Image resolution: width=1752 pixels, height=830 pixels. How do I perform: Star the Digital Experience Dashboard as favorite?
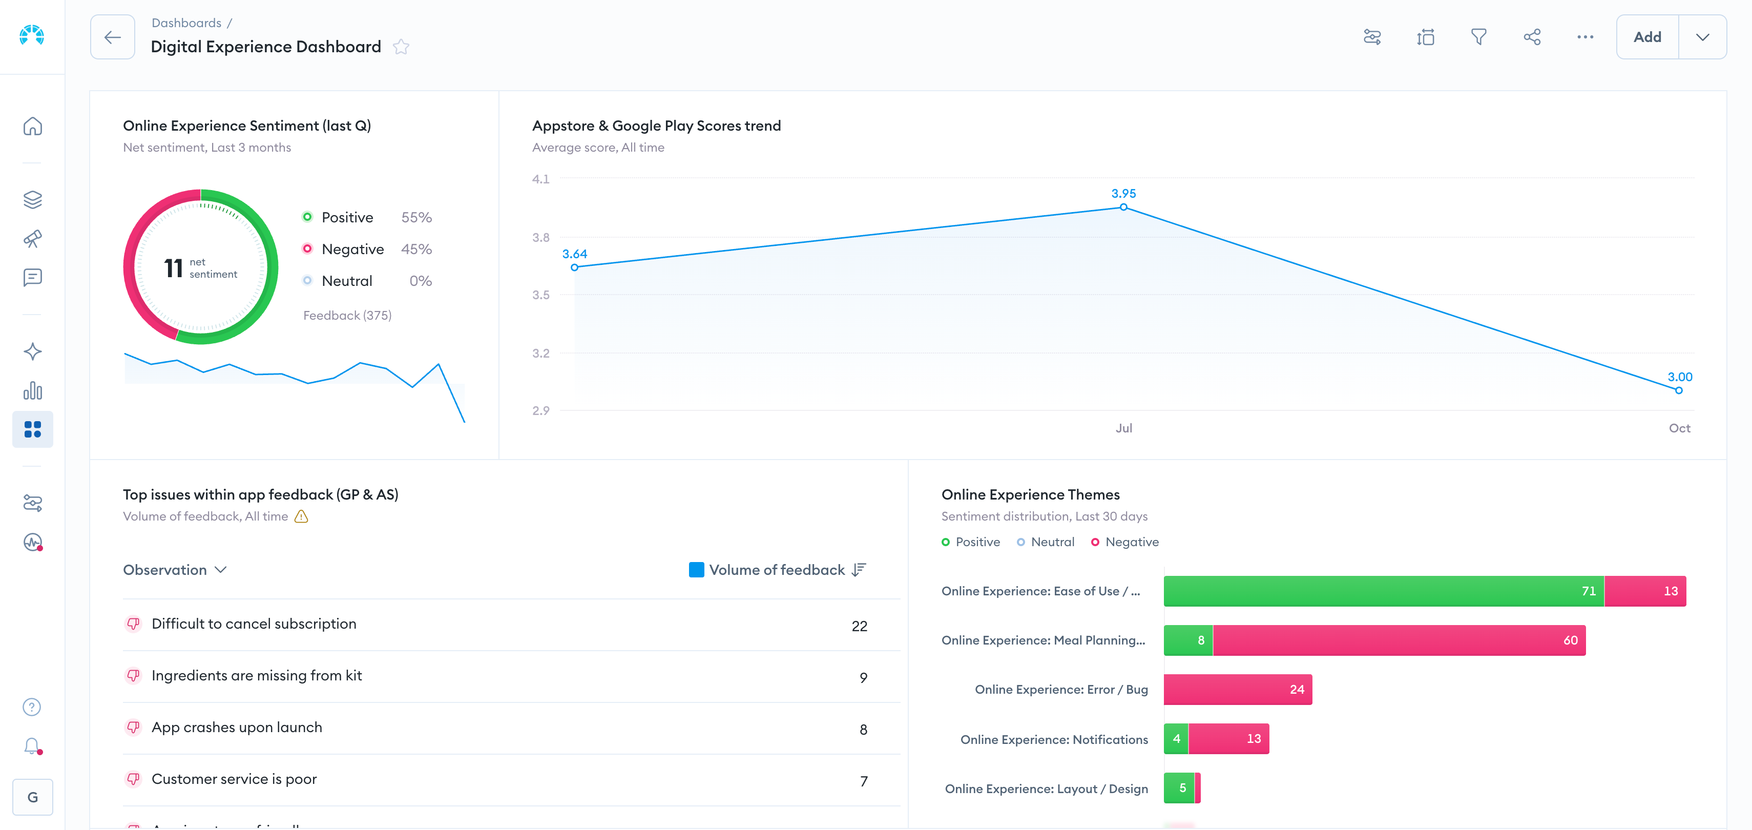click(401, 47)
